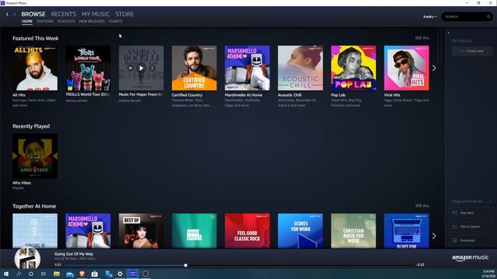Collapse the Drag and Drop section
The height and width of the screenshot is (279, 497).
490,201
